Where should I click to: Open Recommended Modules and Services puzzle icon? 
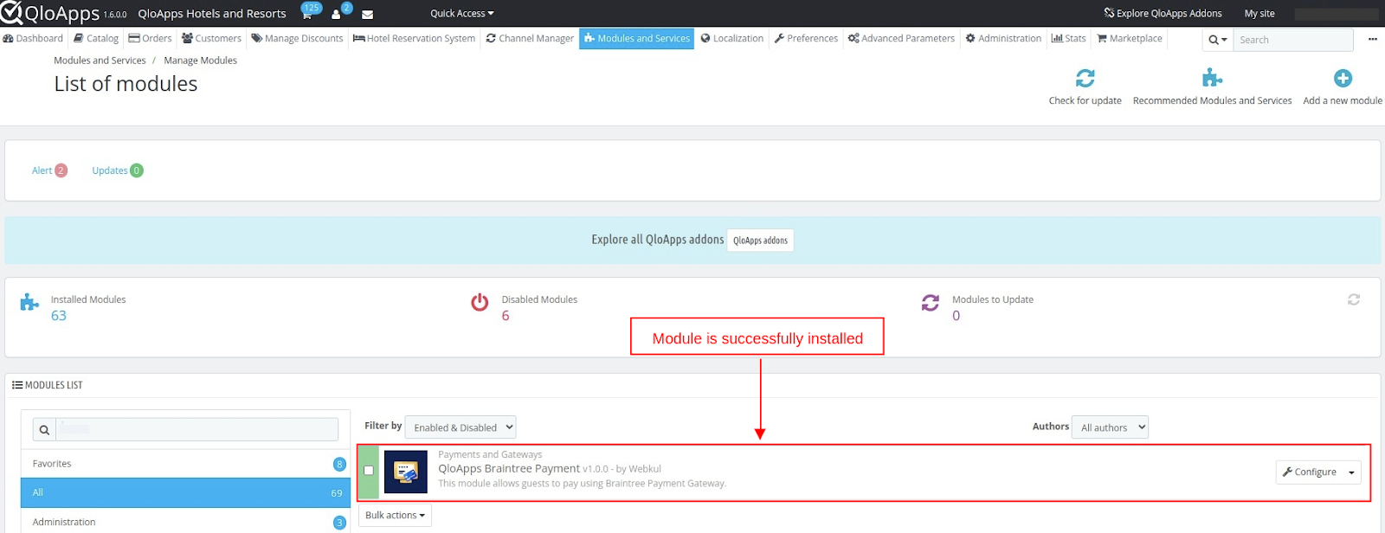point(1212,79)
